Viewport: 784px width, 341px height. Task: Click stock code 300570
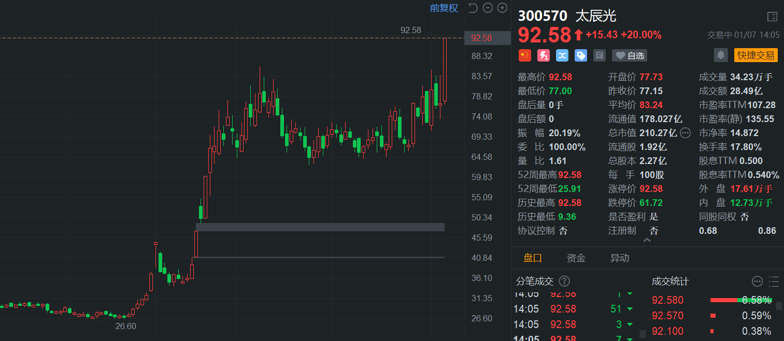click(543, 16)
